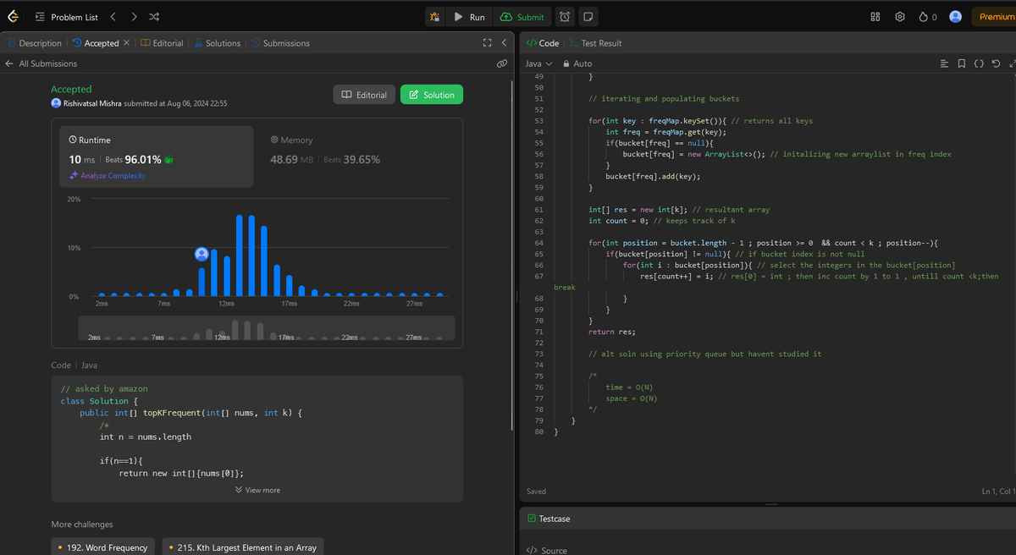Click the runtime chart range slider strip
The height and width of the screenshot is (555, 1016).
pyautogui.click(x=267, y=328)
